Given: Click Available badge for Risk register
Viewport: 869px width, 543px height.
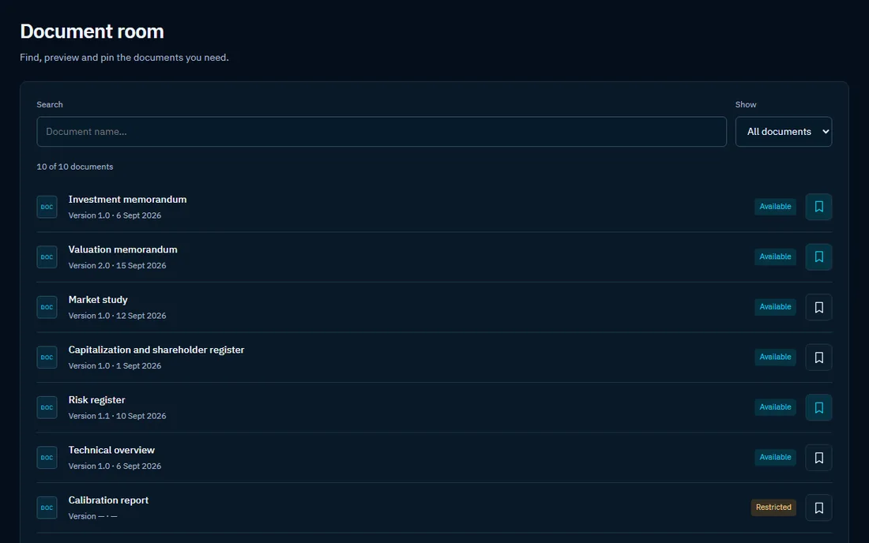Looking at the screenshot, I should pos(775,406).
